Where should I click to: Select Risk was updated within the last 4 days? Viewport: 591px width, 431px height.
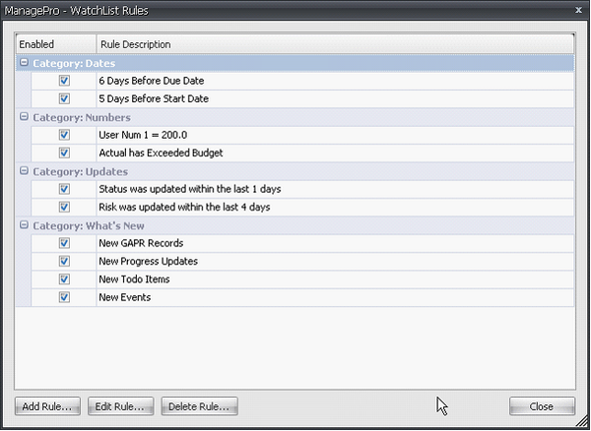(x=185, y=207)
